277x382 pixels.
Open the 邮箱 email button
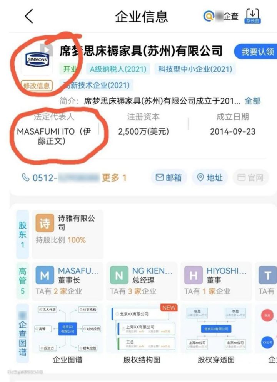(169, 177)
